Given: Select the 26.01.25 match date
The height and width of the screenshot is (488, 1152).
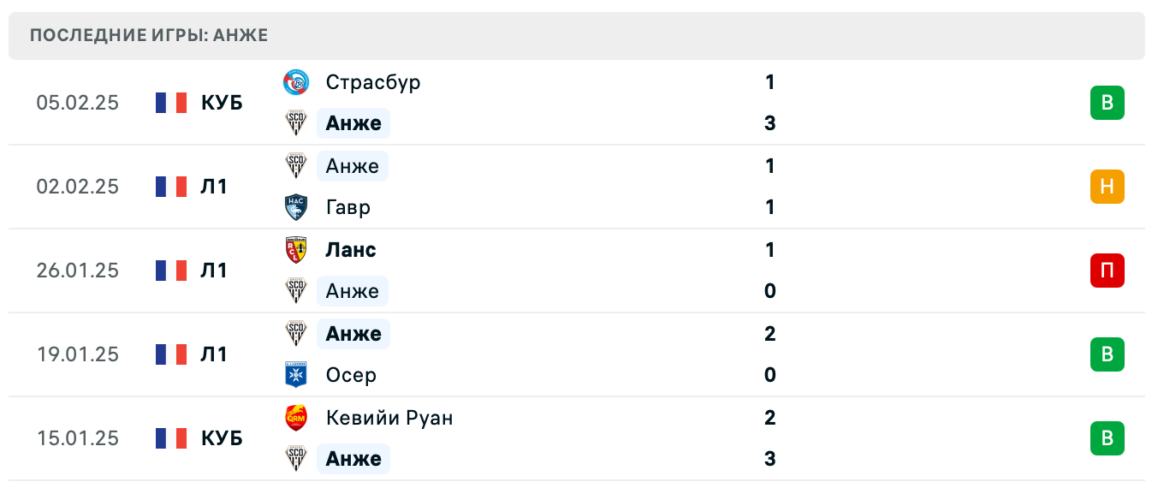Looking at the screenshot, I should click(78, 271).
